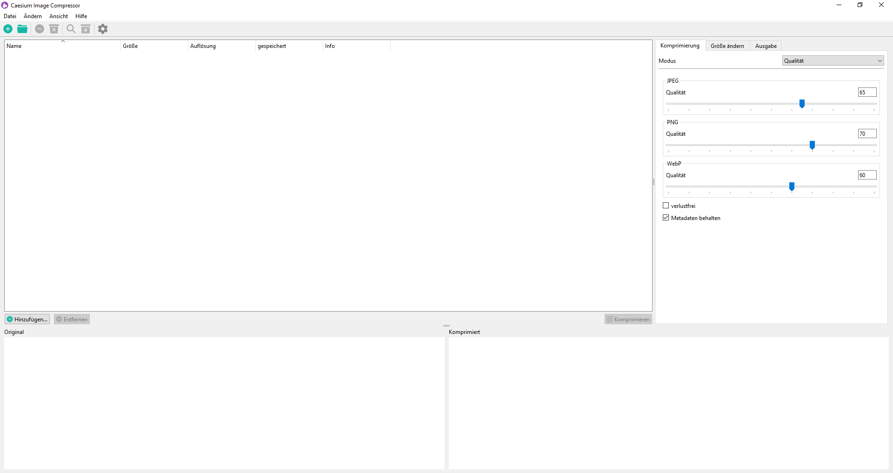Click the compress archive arrow icon
Screen dimensions: 893x473
pos(86,29)
